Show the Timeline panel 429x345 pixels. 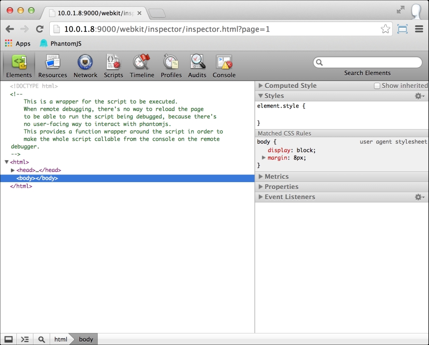(142, 66)
